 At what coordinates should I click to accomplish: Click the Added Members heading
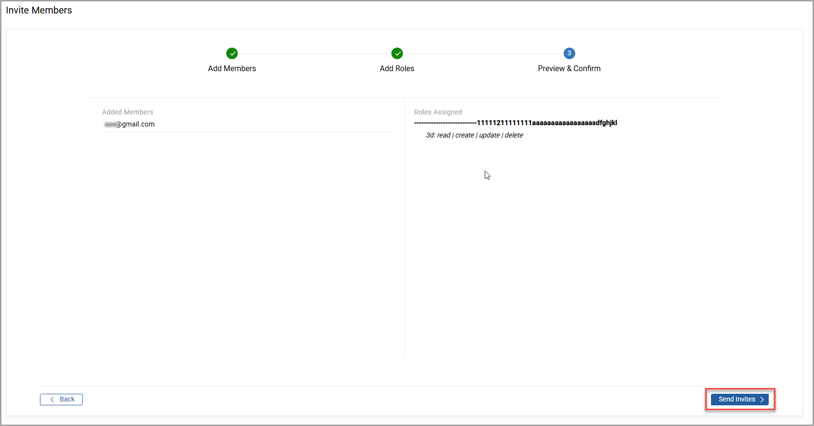128,112
